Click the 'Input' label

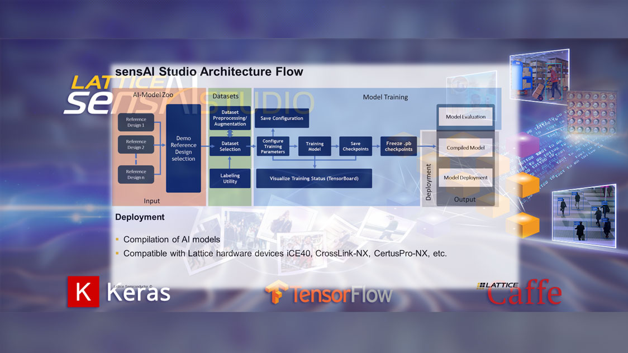(152, 201)
